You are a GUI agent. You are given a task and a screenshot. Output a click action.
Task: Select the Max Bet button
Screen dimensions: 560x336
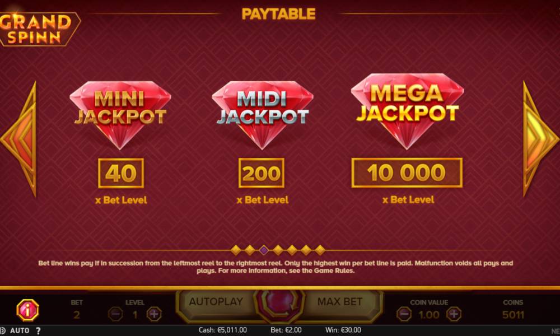(340, 302)
